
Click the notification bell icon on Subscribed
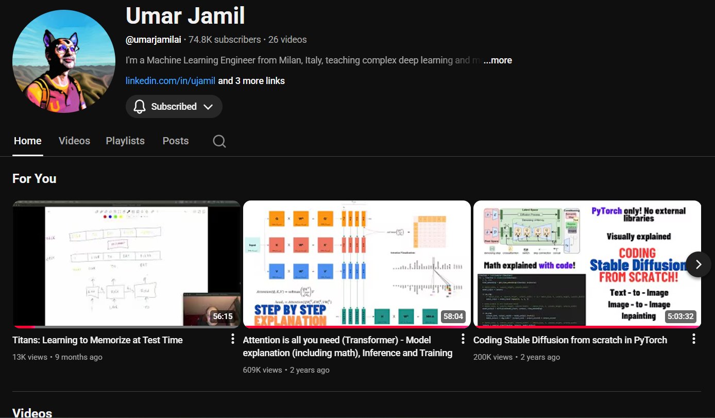(139, 107)
